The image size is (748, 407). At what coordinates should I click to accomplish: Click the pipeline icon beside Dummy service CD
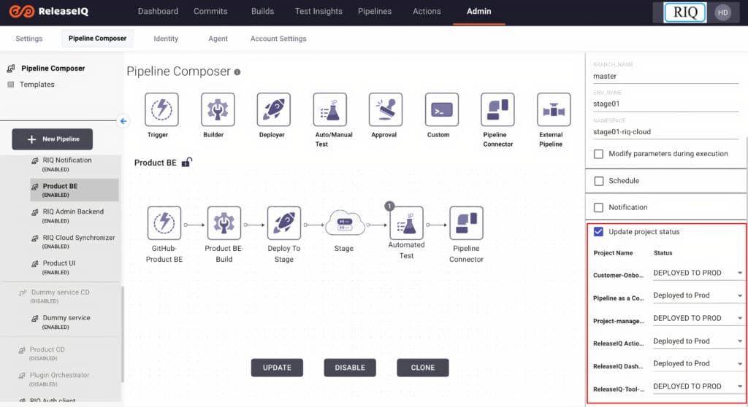[23, 292]
